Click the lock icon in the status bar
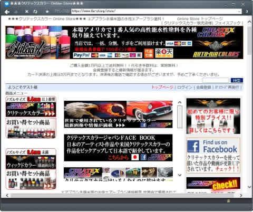The height and width of the screenshot is (212, 253). (x=228, y=201)
